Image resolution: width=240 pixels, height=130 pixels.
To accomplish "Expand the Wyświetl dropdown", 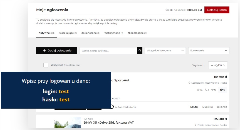I will point(218,65).
